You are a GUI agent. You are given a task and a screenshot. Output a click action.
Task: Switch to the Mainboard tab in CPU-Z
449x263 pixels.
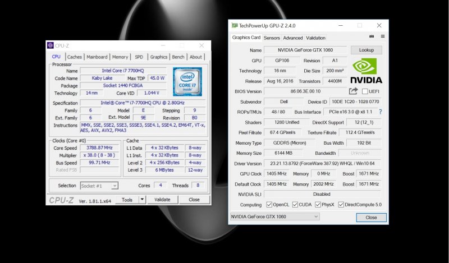[x=97, y=57]
